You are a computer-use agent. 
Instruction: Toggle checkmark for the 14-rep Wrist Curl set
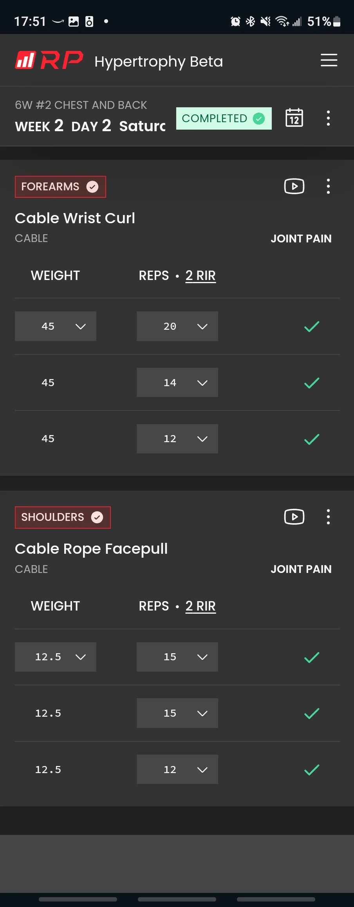click(312, 383)
